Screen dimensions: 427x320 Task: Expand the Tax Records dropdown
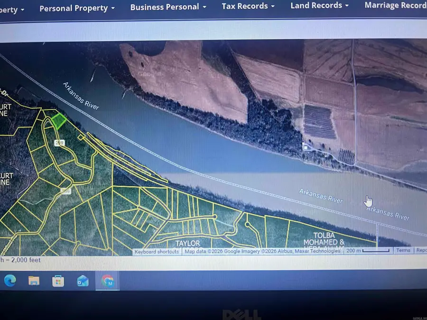click(x=248, y=6)
